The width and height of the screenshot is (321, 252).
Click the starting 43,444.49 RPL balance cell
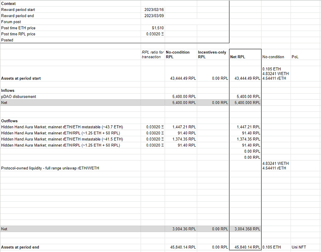[x=182, y=78]
